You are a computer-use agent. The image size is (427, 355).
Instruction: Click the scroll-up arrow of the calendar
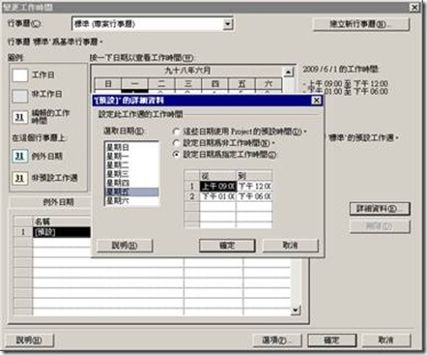click(289, 72)
